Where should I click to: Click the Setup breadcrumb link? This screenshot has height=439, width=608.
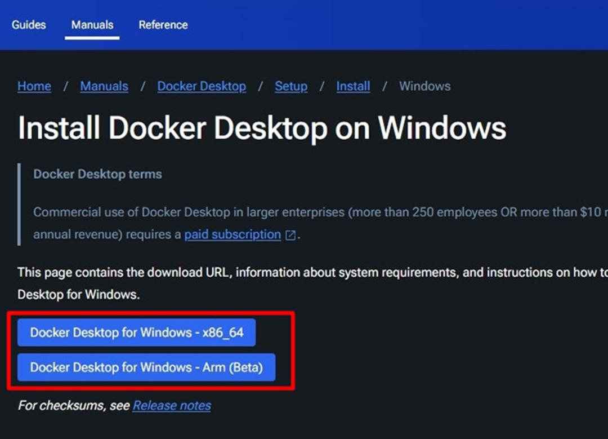[291, 86]
